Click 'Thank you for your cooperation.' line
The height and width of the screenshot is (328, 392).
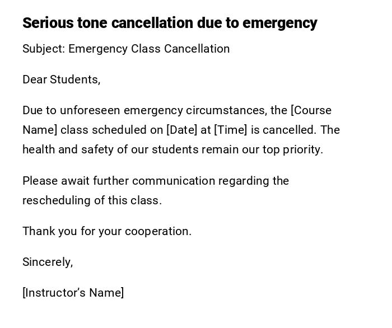tap(107, 231)
